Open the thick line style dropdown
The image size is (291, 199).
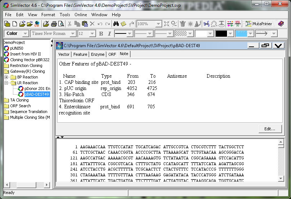tap(130, 33)
